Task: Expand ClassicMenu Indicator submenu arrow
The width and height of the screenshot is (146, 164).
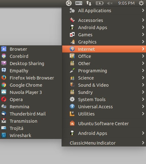Action: point(143,143)
